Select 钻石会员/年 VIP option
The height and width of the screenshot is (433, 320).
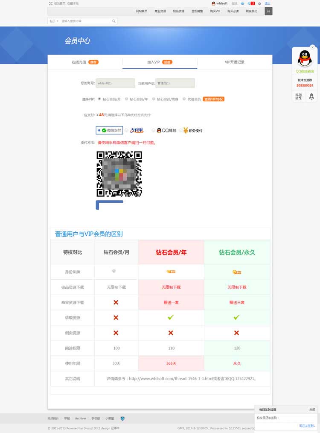[126, 99]
